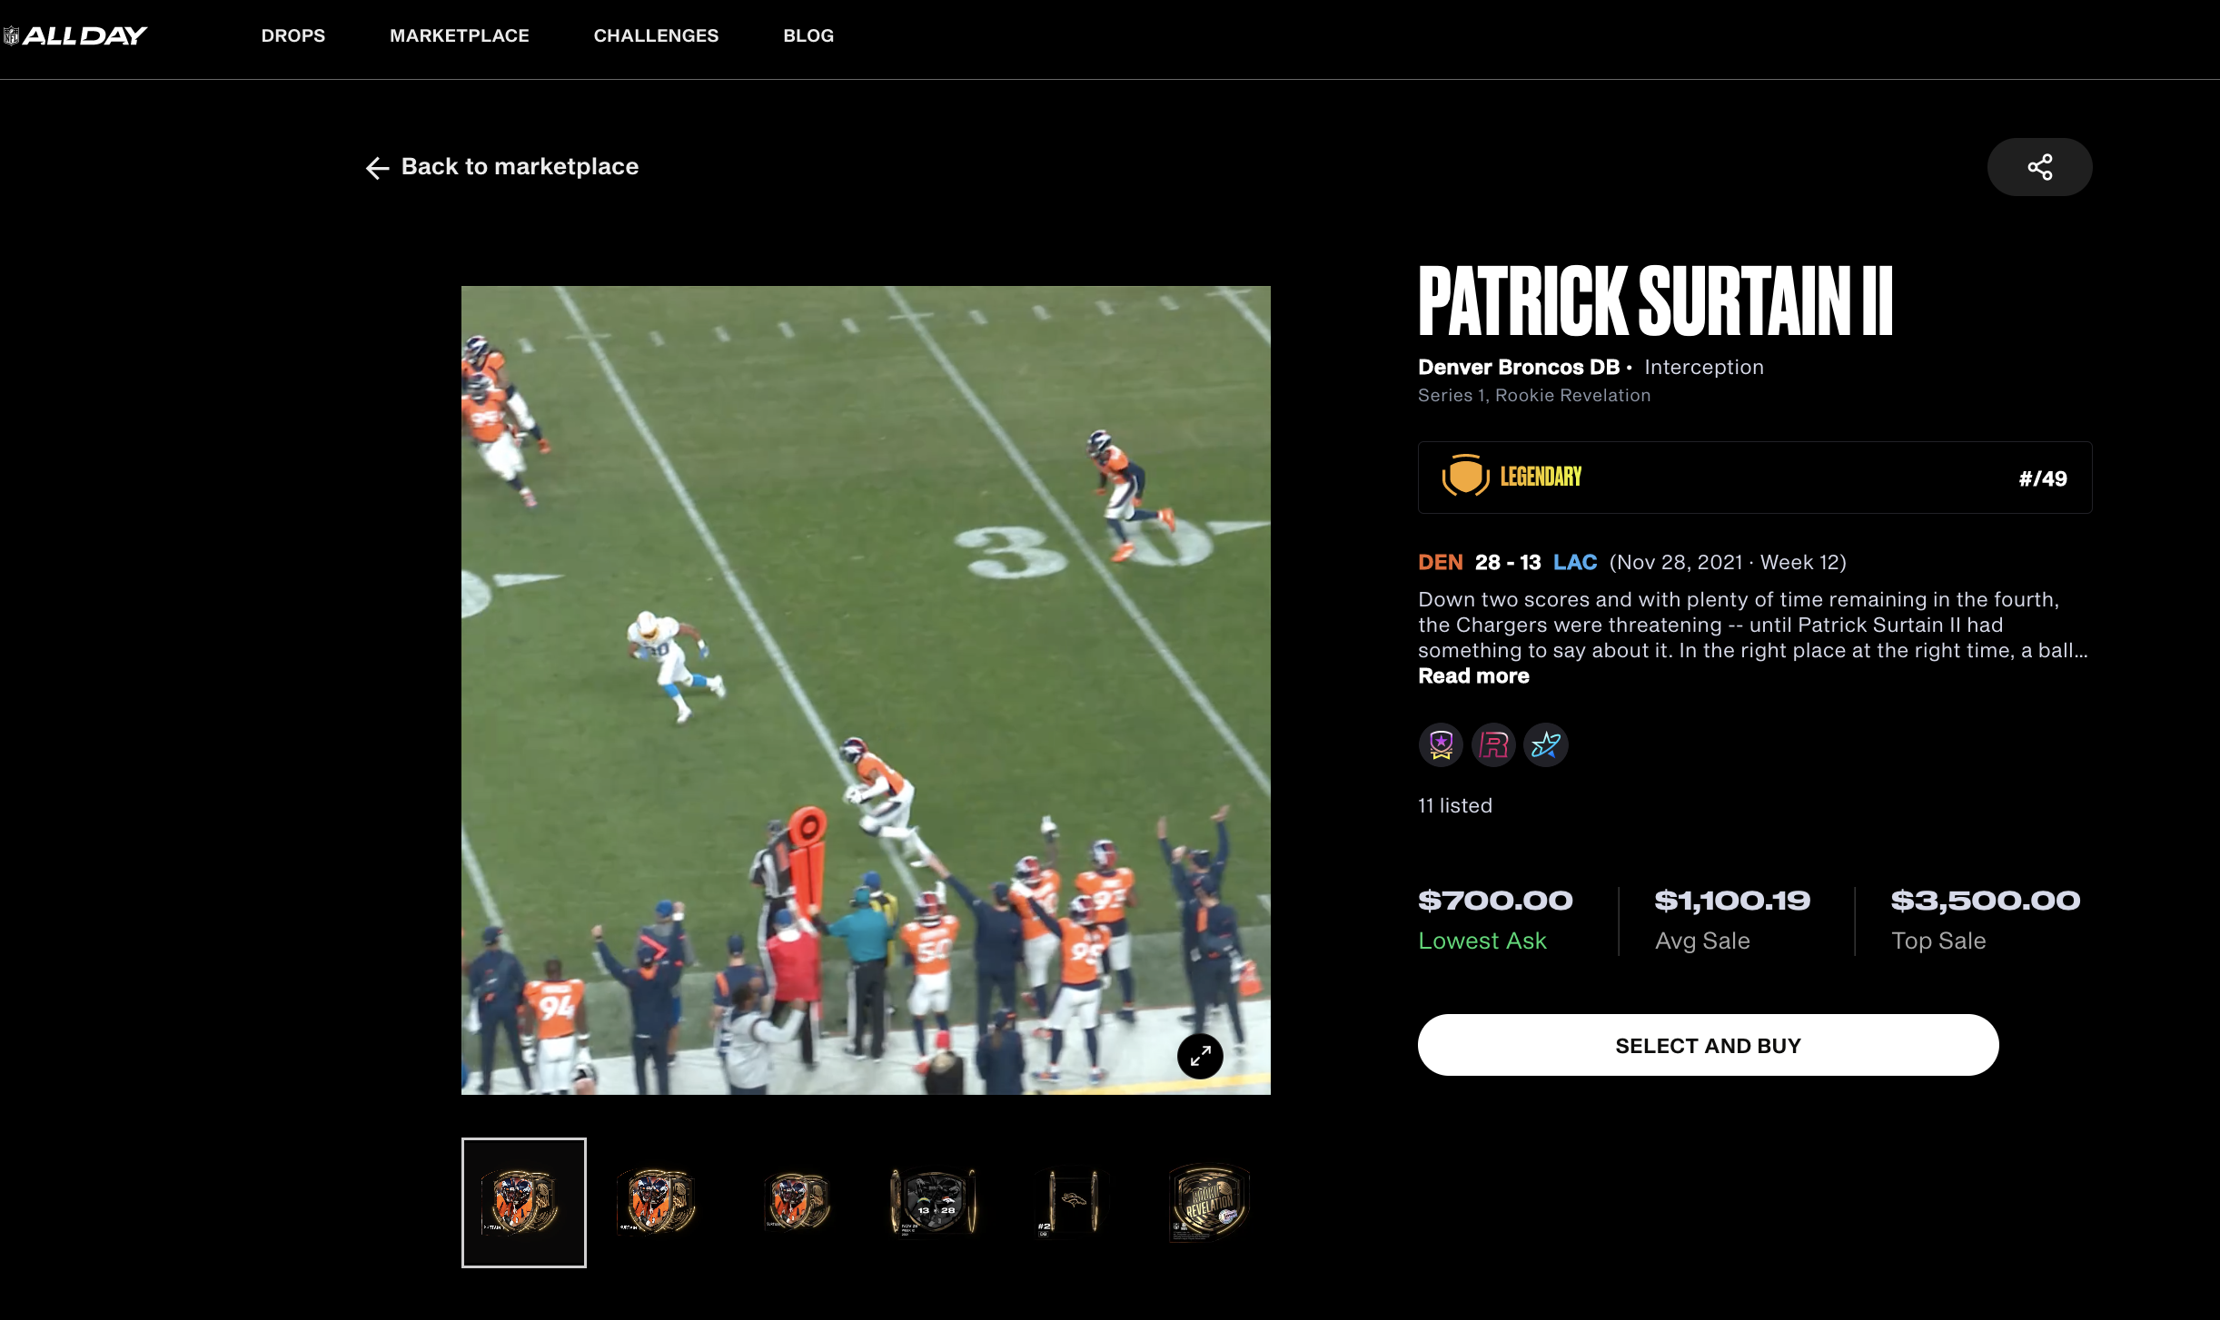Open the share options
The image size is (2220, 1320).
pyautogui.click(x=2039, y=166)
